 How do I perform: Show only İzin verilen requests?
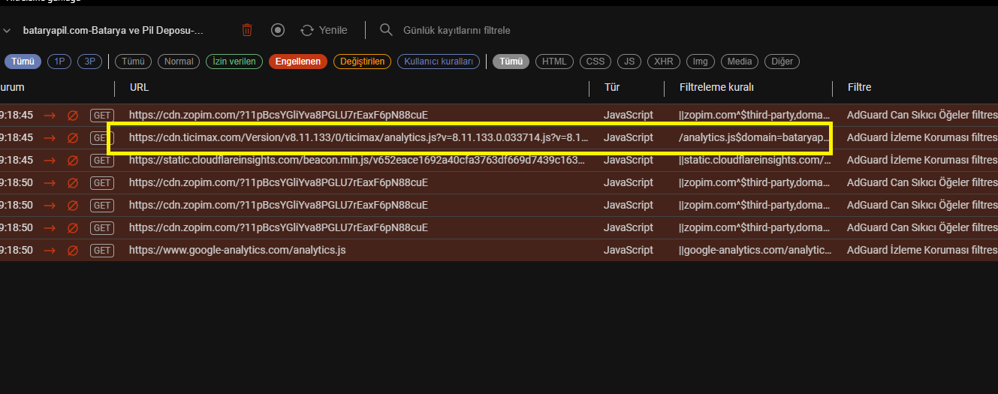pyautogui.click(x=234, y=62)
